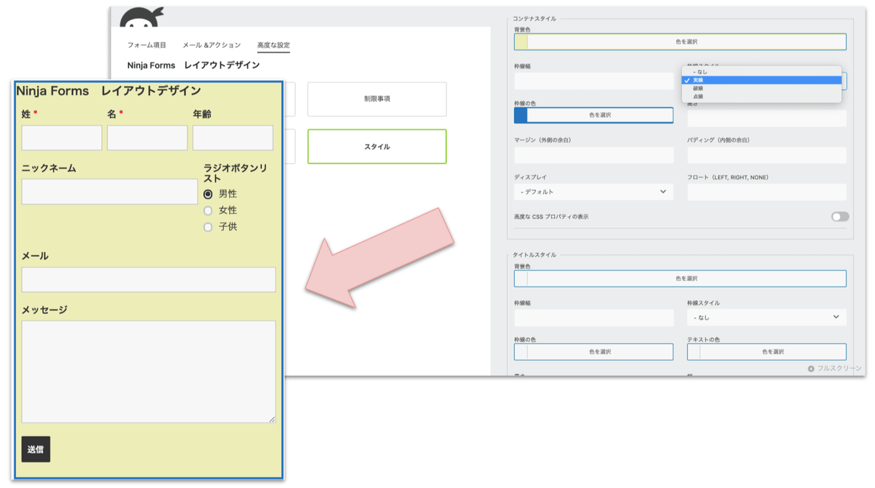Select the 男性 radio button
Image resolution: width=875 pixels, height=488 pixels.
click(208, 194)
